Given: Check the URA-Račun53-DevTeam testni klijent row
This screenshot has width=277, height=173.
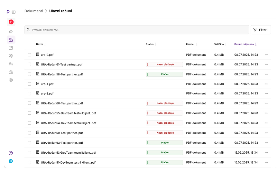Looking at the screenshot, I should [x=30, y=153].
